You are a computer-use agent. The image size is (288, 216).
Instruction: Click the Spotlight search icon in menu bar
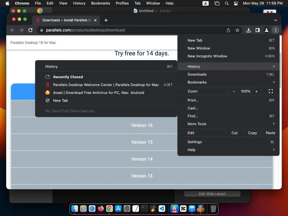coord(227,3)
